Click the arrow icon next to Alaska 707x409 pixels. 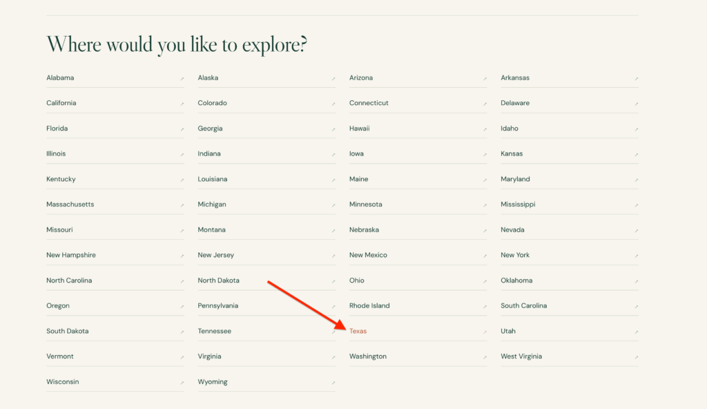tap(333, 79)
